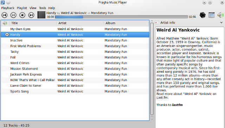Select the track Mission Statement
225x128 pixels.
(x=75, y=69)
